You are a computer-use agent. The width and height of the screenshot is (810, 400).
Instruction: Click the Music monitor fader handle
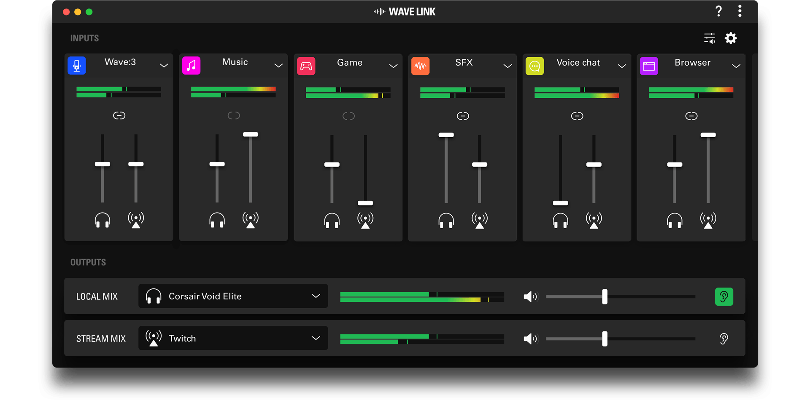(x=217, y=164)
